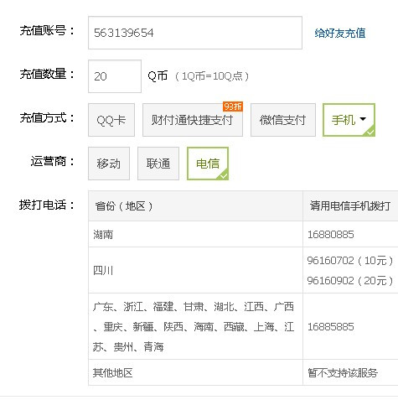Open the 给好友充值 link
Viewport: 398px width, 400px height.
coord(340,33)
